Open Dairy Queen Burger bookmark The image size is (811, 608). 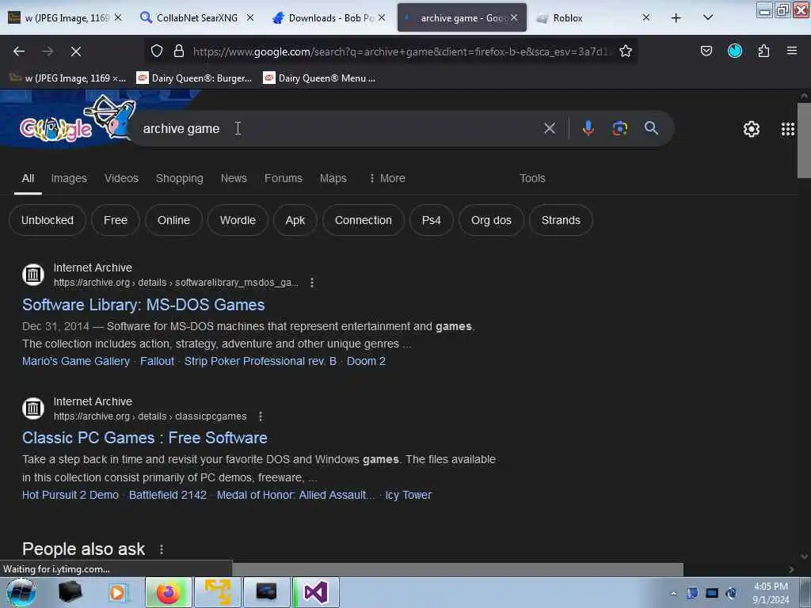194,78
